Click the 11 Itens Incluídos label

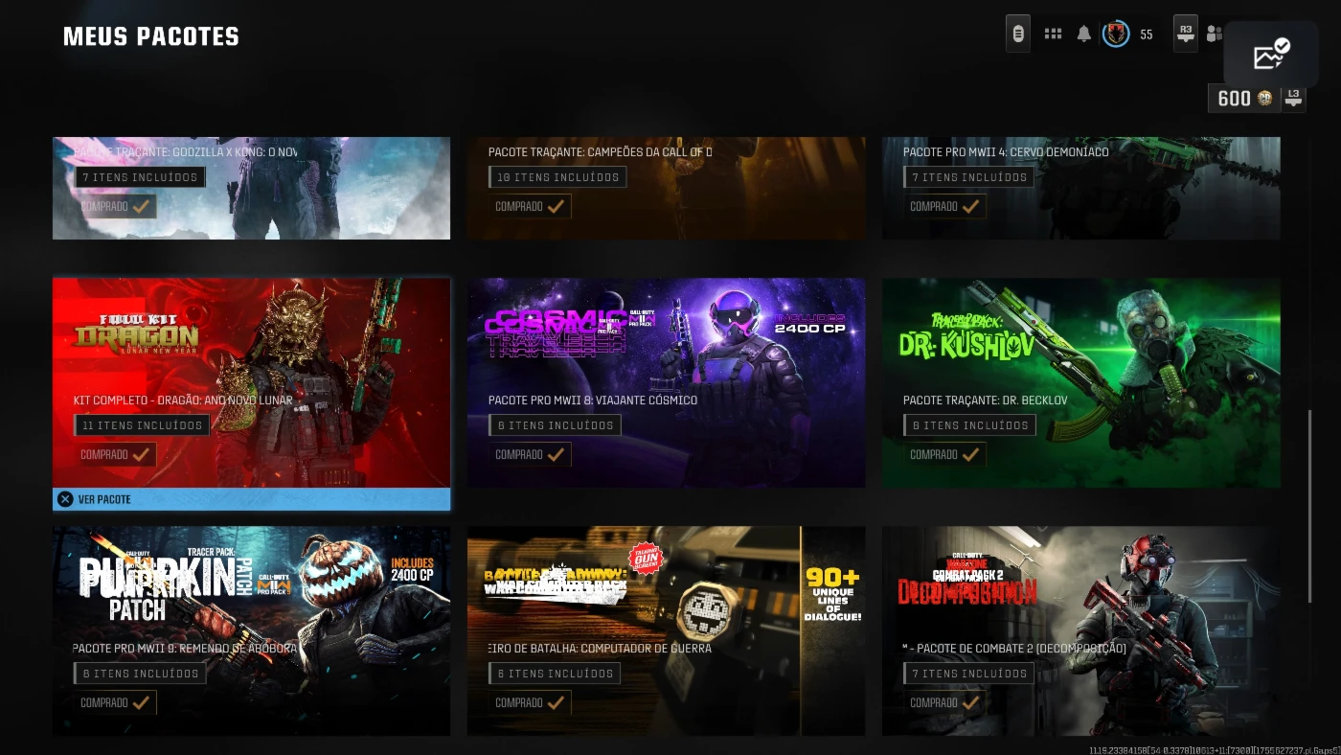pos(142,425)
